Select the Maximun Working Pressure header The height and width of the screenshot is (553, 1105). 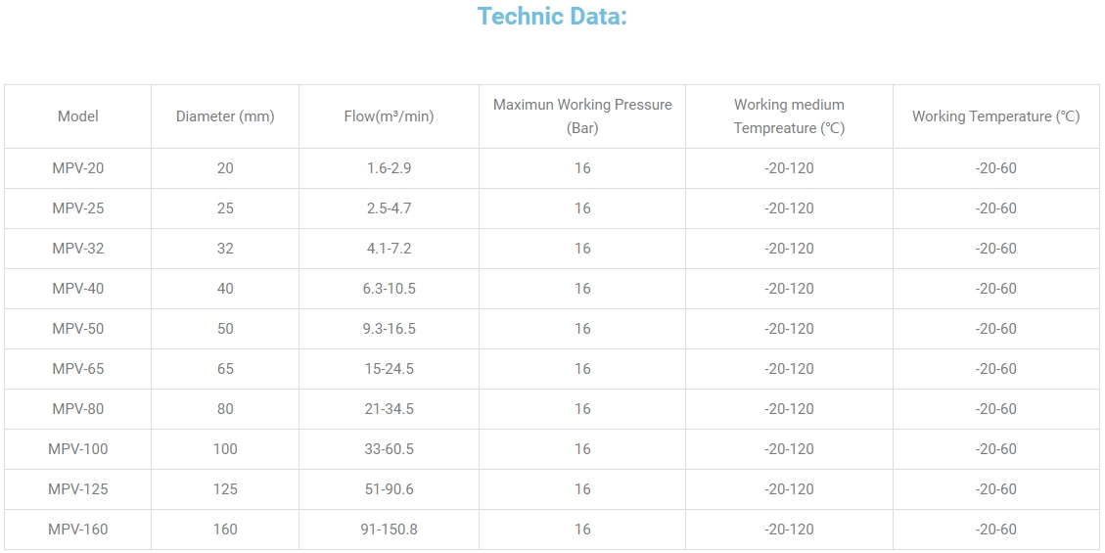point(582,115)
